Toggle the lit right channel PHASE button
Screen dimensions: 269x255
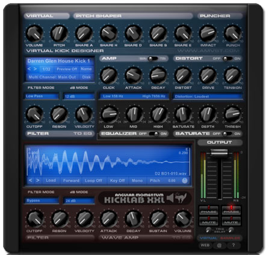tap(231, 210)
